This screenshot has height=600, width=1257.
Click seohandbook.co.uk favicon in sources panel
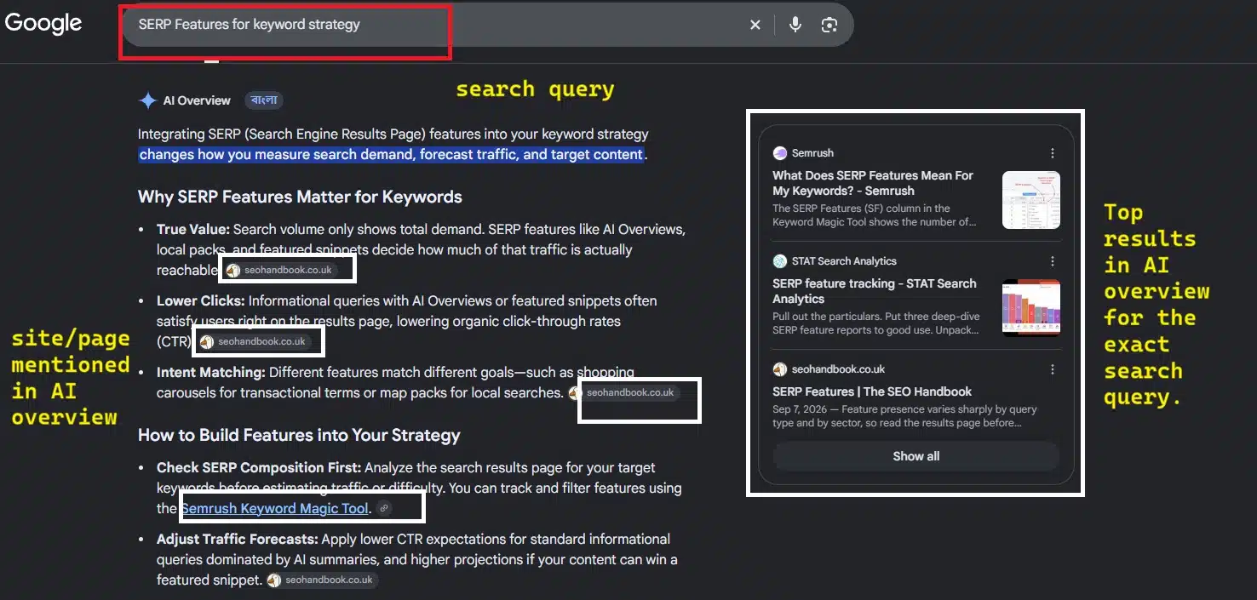pos(780,369)
